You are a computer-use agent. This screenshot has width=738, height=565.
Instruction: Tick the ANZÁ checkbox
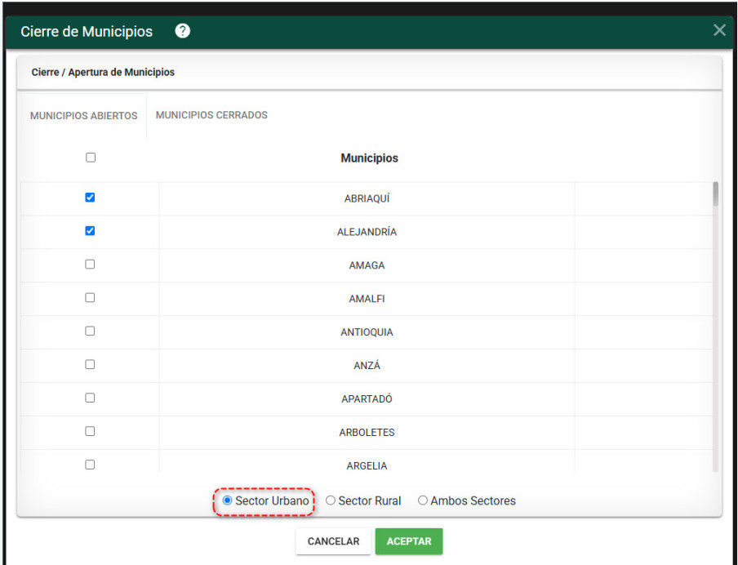[90, 364]
